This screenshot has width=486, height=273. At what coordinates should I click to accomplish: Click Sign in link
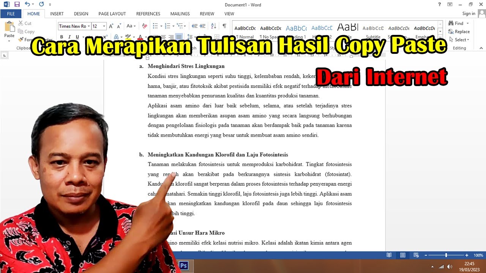[x=469, y=14]
